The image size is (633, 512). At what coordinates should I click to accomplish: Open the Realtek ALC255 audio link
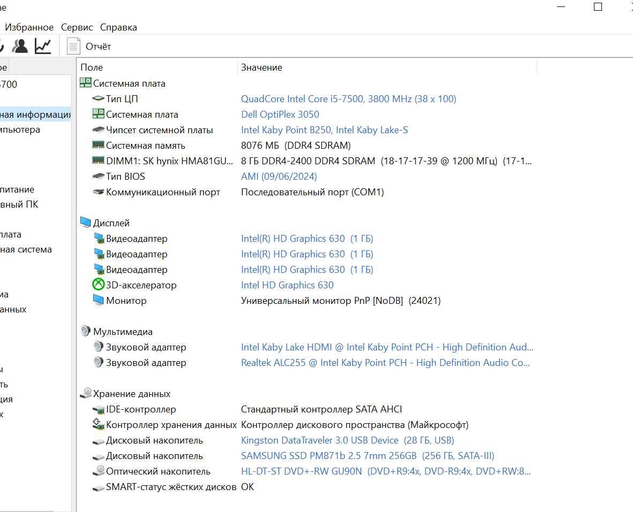(385, 362)
